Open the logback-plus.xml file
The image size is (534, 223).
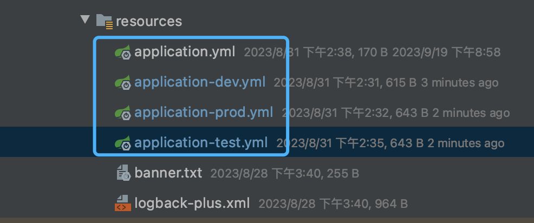pyautogui.click(x=192, y=204)
